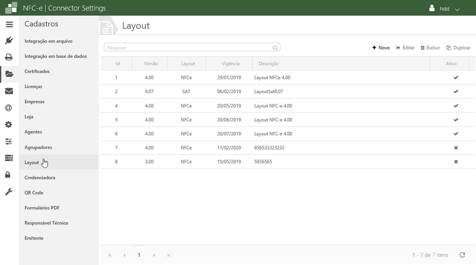Viewport: 476px width, 265px height.
Task: Select QR Code in the Cadastros menu
Action: coord(34,193)
